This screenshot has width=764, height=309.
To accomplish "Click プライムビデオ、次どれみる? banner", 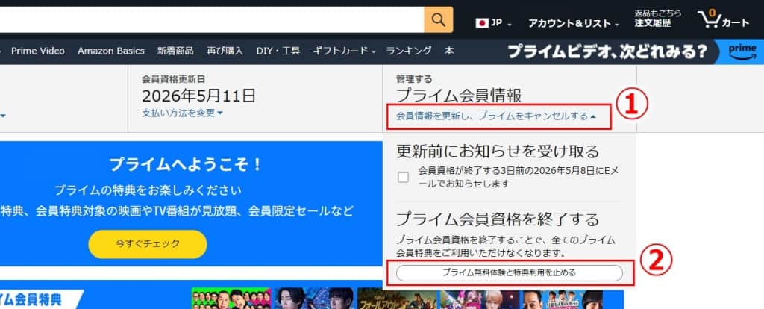I will click(607, 51).
